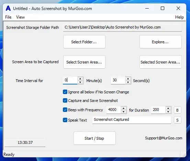Viewport: 190px width, 161px height.
Task: Toggle Capture and Save Screenshot checkbox
Action: click(x=65, y=101)
